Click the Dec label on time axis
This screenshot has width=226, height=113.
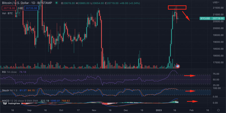pyautogui.click(x=126, y=110)
